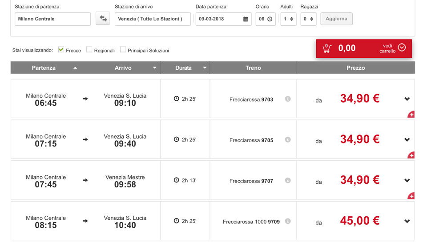Show info for Frecciarossa 9703 train

288,99
